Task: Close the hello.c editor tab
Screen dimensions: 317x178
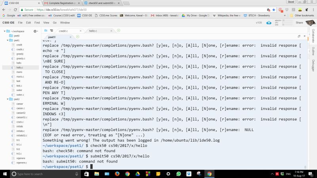Action: click(x=111, y=31)
